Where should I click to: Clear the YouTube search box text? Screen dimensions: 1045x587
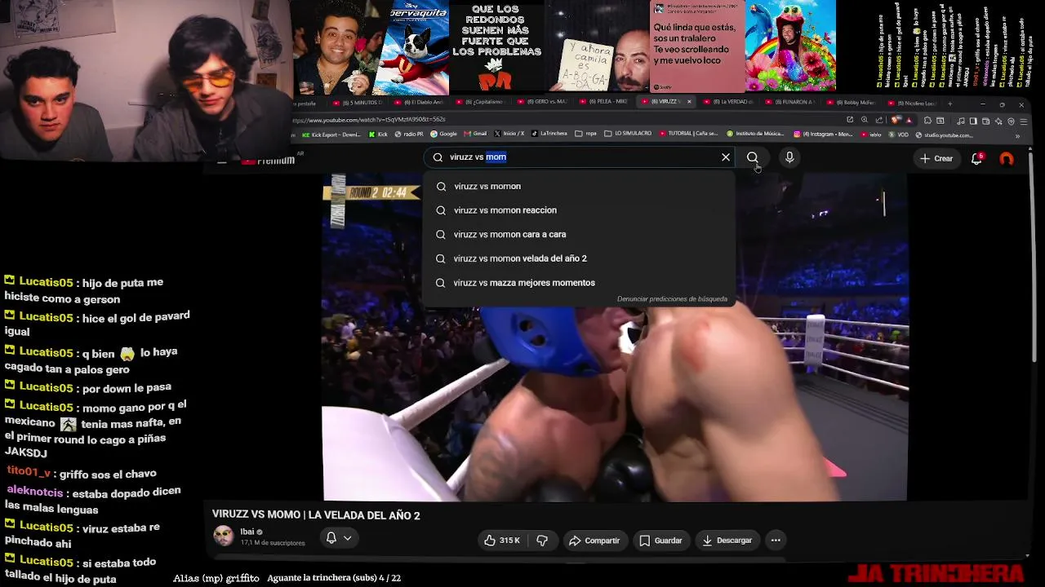[x=726, y=157]
